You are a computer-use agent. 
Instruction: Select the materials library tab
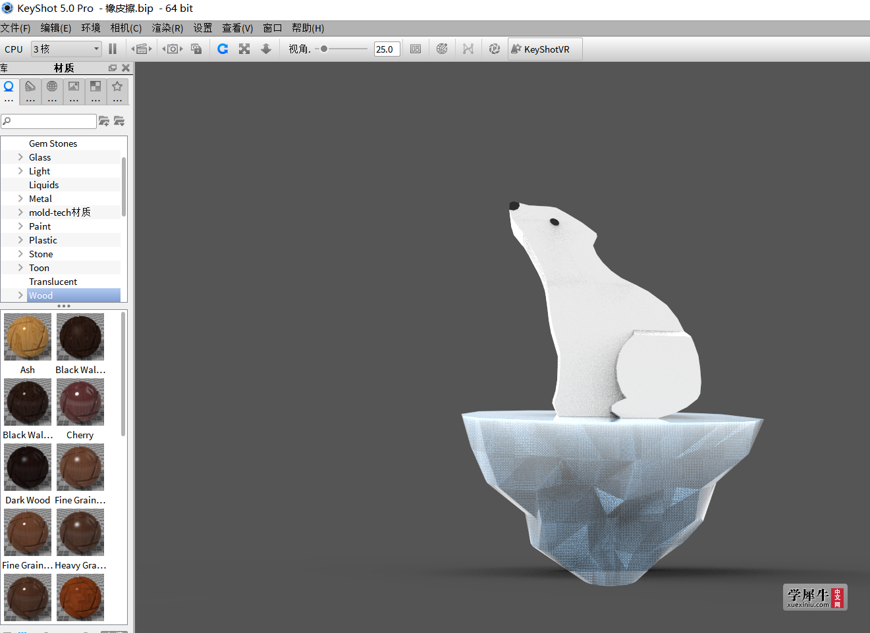tap(9, 91)
